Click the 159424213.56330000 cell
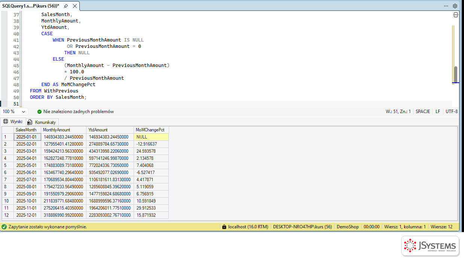Viewport: 464px width, 259px height. click(64, 151)
